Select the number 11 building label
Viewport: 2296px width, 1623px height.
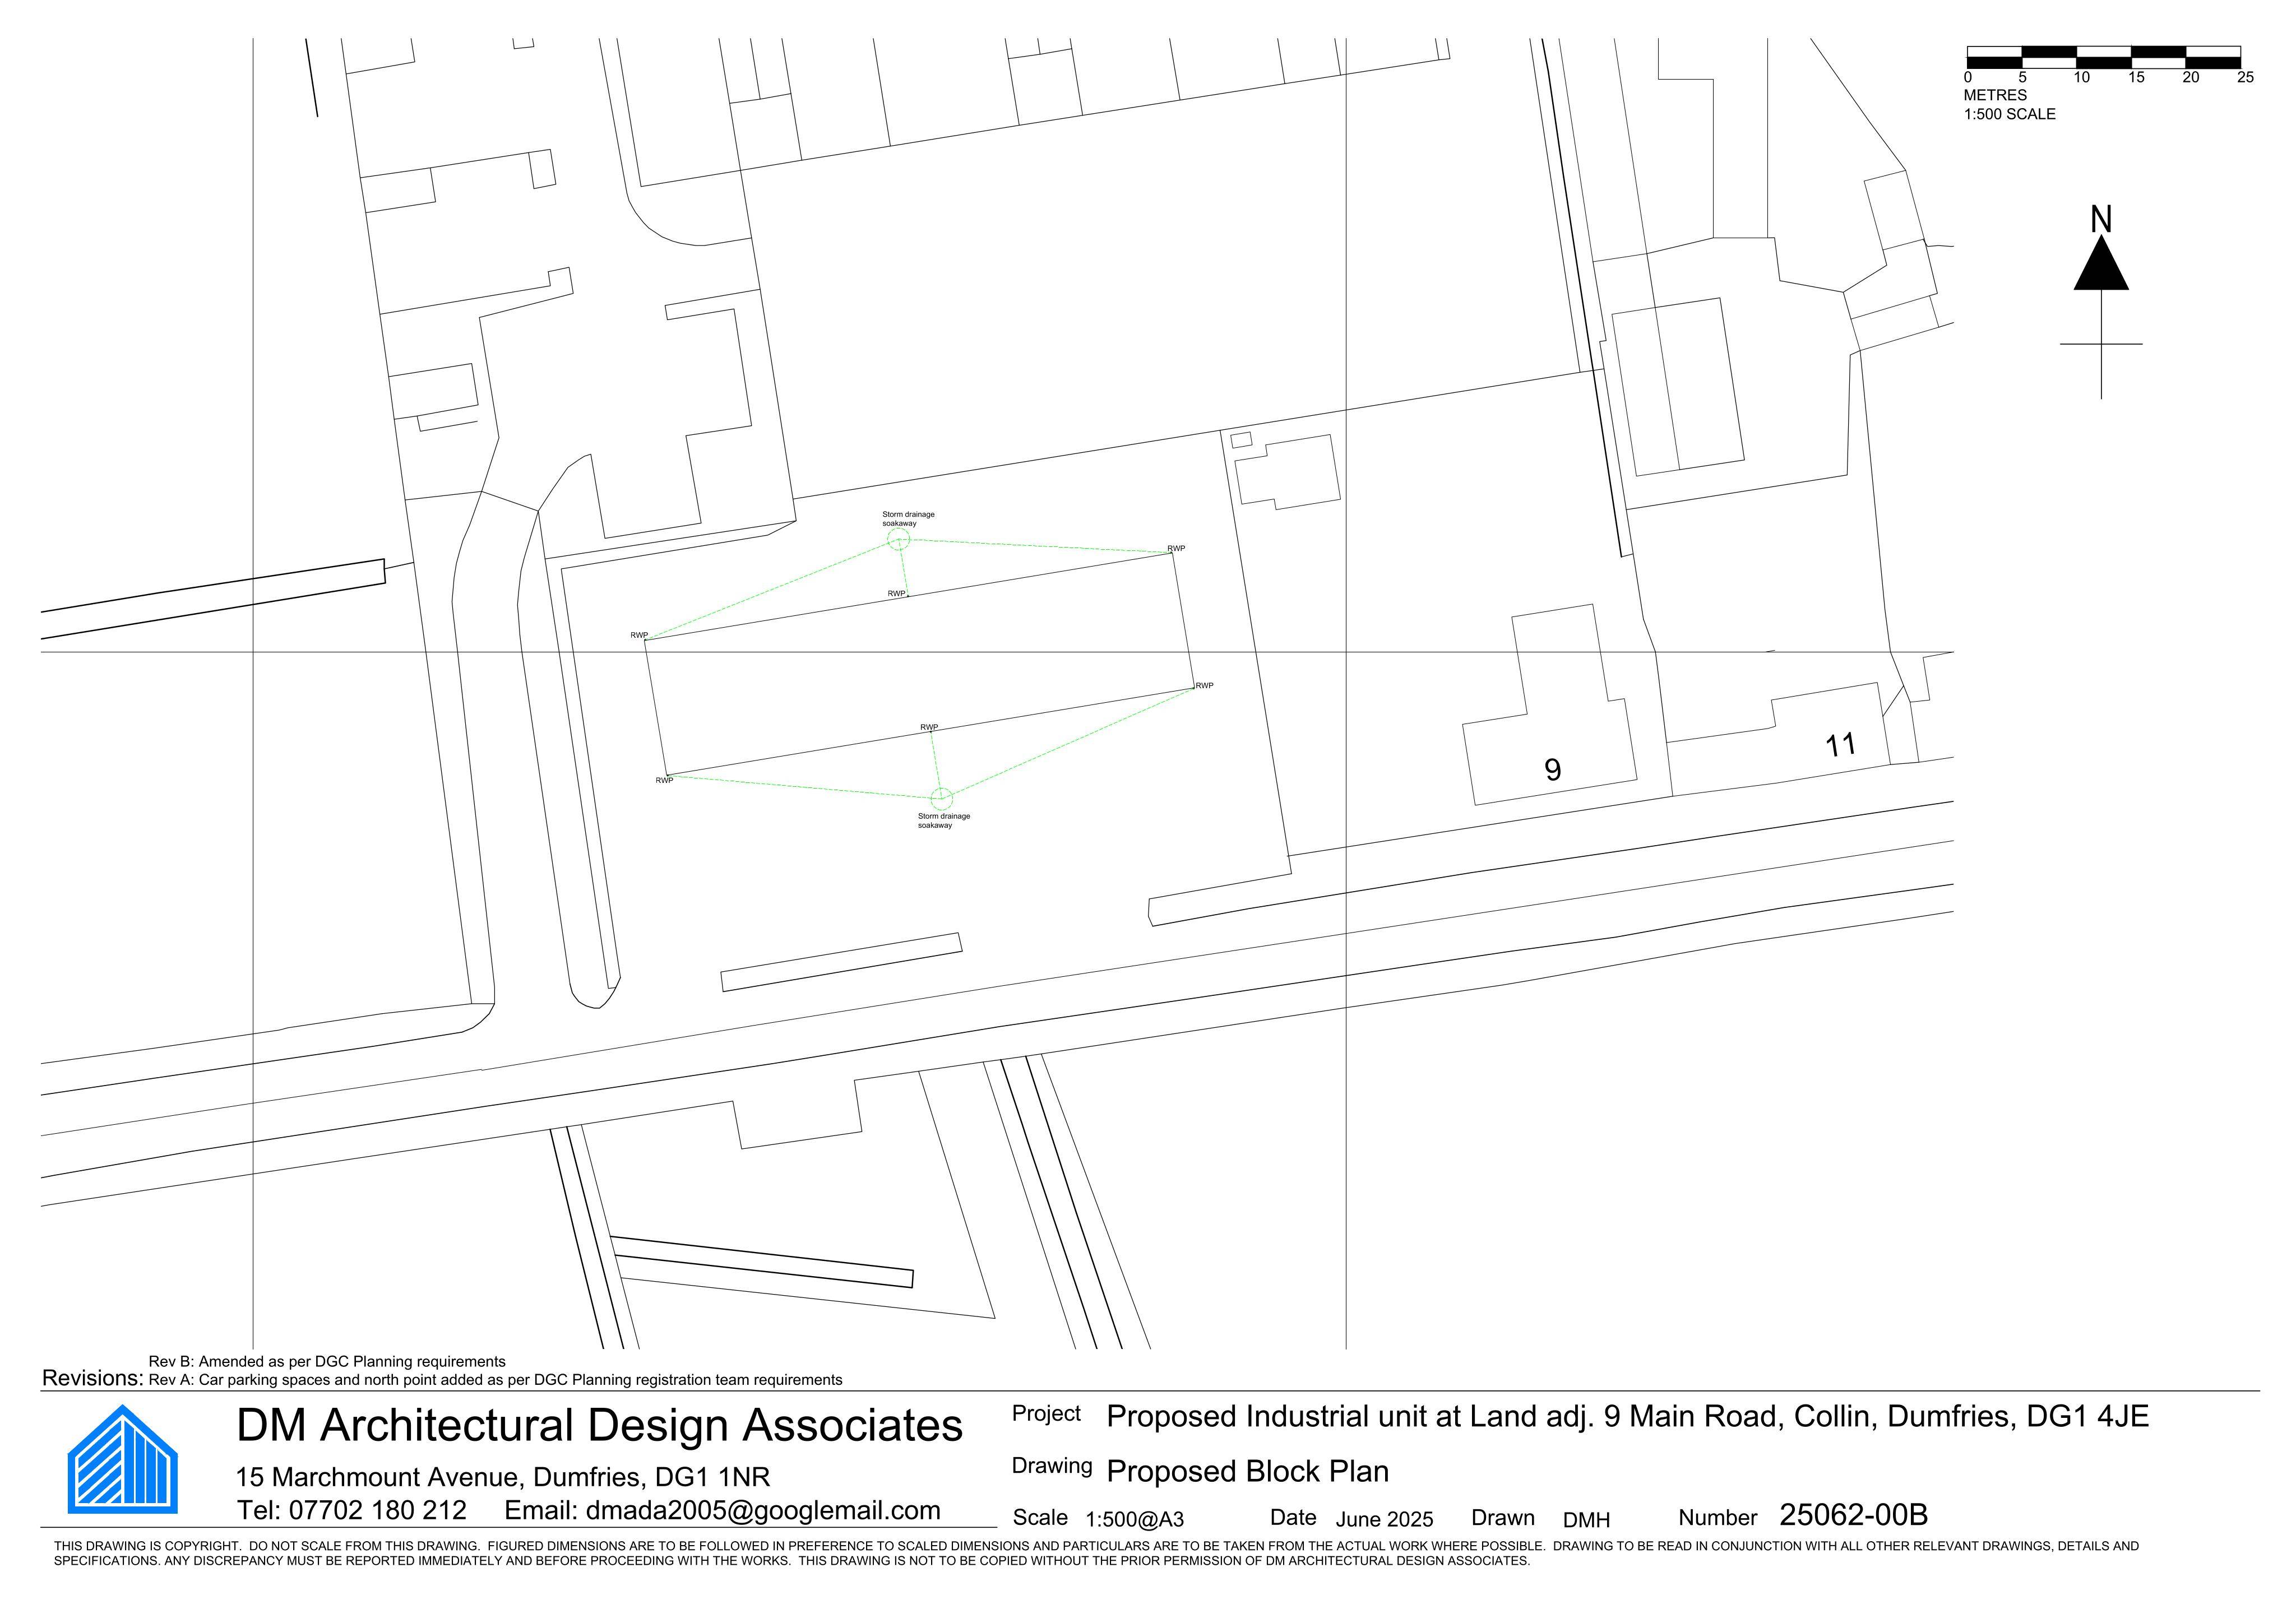(x=1840, y=745)
